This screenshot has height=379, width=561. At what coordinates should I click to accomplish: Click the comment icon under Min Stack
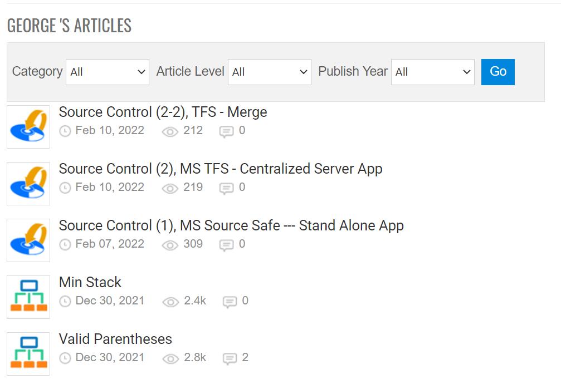(x=230, y=302)
